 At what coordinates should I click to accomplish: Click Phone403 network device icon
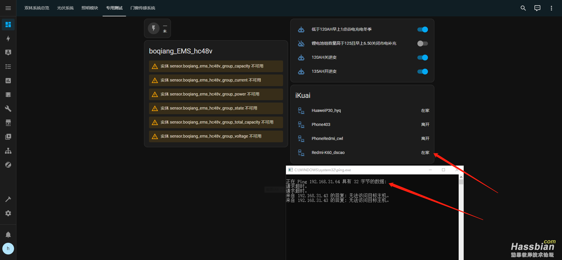pyautogui.click(x=301, y=125)
